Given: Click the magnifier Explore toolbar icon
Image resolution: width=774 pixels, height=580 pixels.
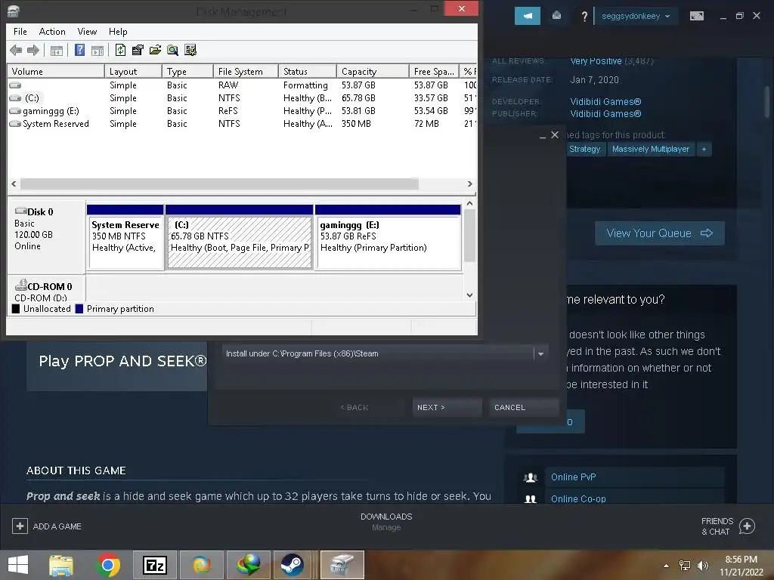Looking at the screenshot, I should pyautogui.click(x=172, y=50).
